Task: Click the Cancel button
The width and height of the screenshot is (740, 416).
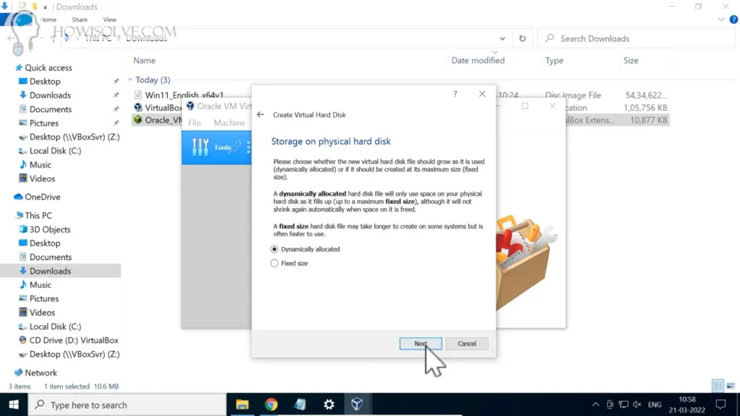Action: 467,344
